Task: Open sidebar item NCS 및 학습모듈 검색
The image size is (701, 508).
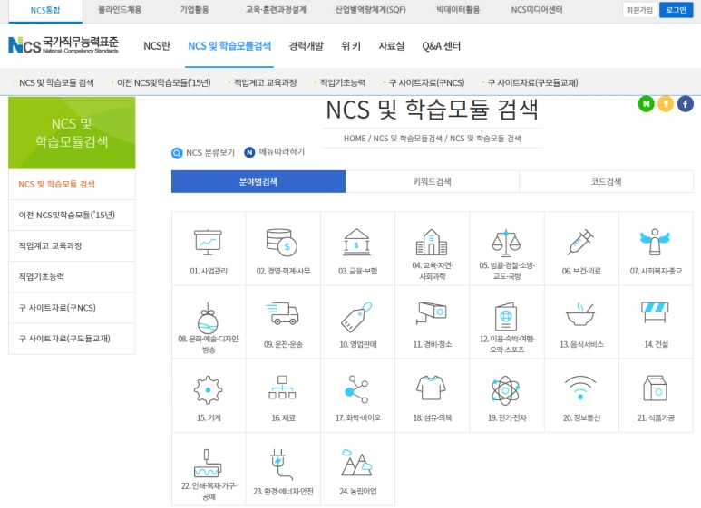Action: pos(72,184)
